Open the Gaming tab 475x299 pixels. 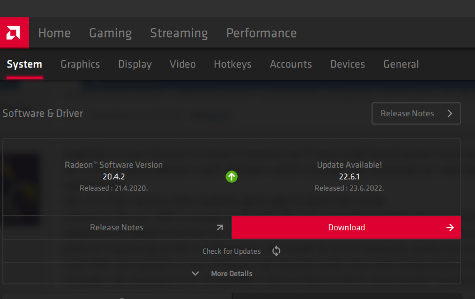pos(111,33)
